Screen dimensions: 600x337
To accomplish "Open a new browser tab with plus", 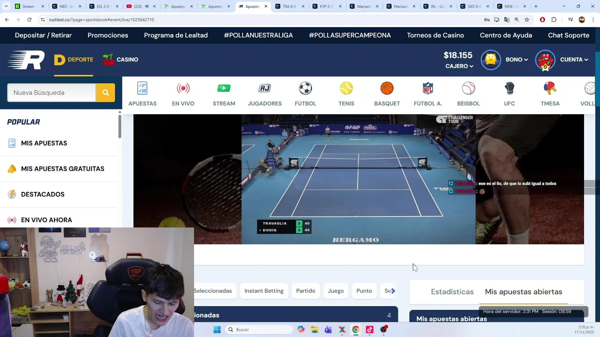I will [x=536, y=6].
